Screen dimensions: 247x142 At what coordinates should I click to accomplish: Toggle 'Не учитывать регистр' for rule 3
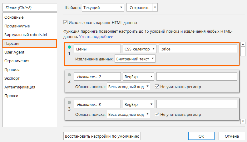(157, 114)
